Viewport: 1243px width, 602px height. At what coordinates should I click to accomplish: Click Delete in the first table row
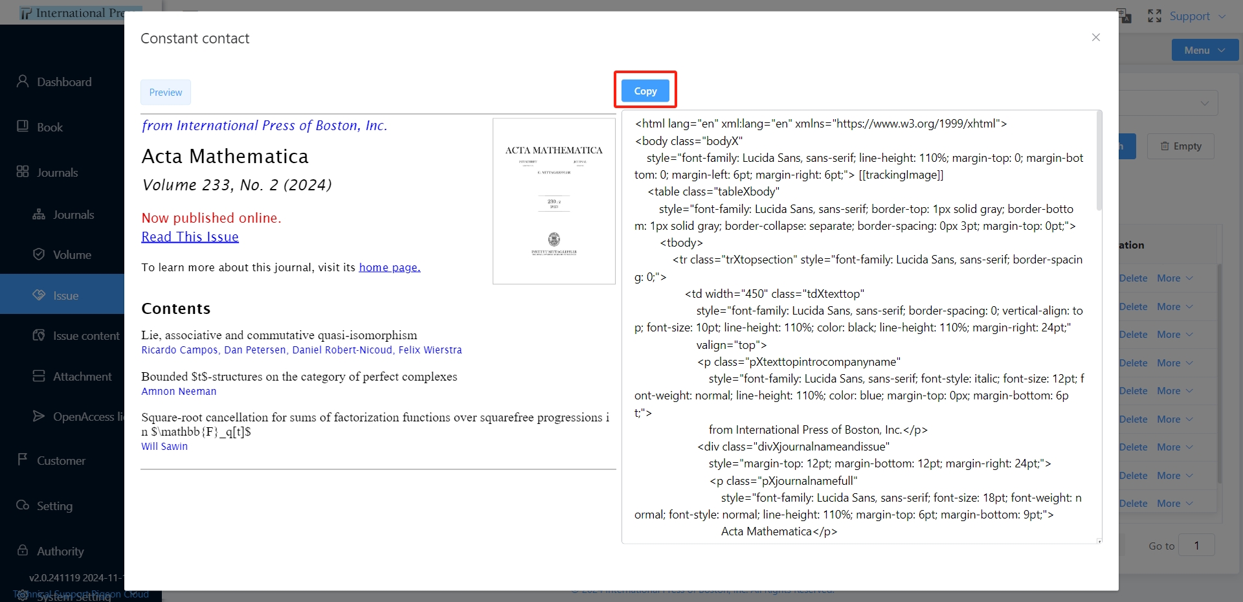[1133, 278]
